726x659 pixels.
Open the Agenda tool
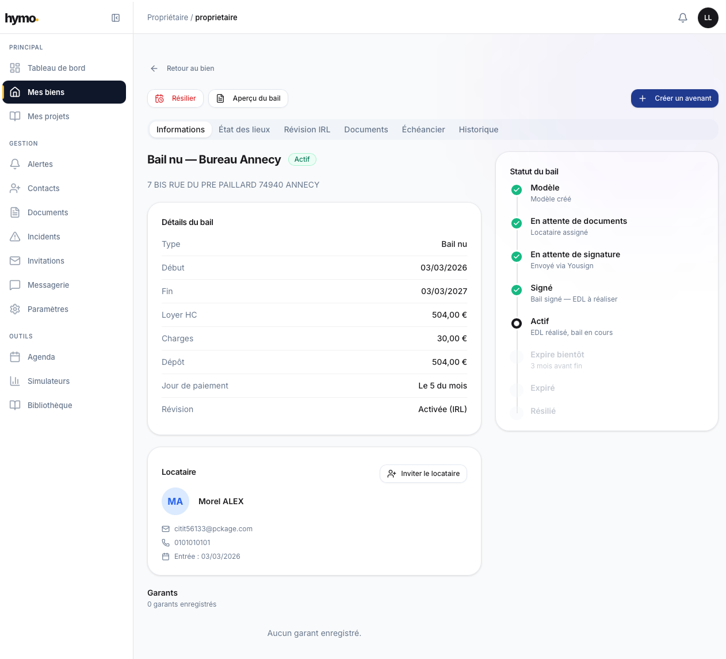pos(41,357)
